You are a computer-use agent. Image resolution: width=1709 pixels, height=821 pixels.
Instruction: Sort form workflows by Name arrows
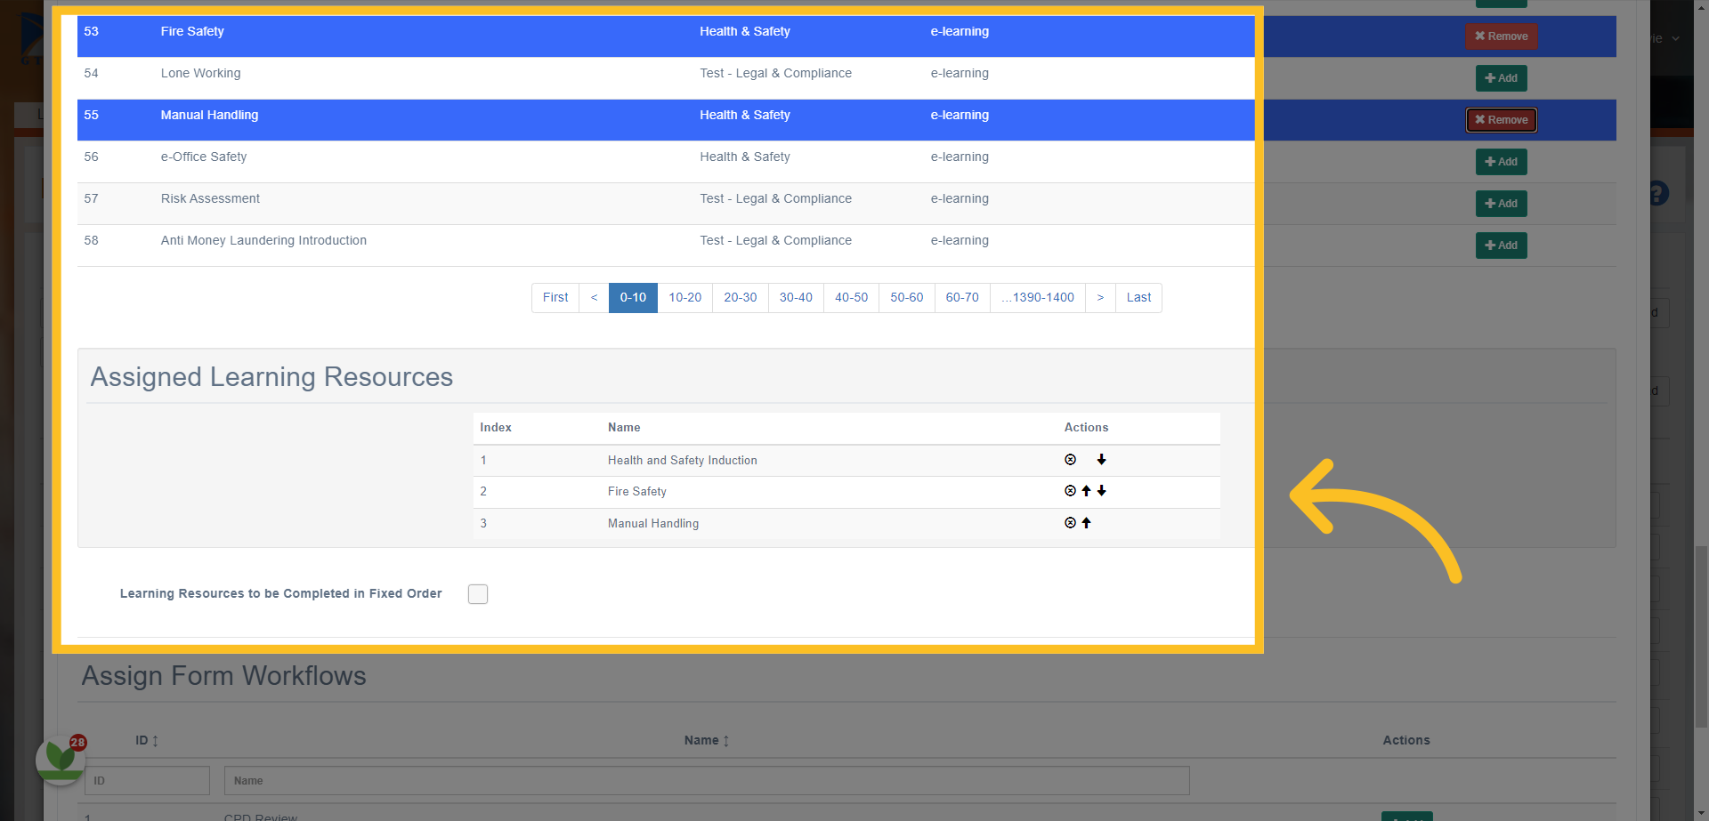click(726, 741)
